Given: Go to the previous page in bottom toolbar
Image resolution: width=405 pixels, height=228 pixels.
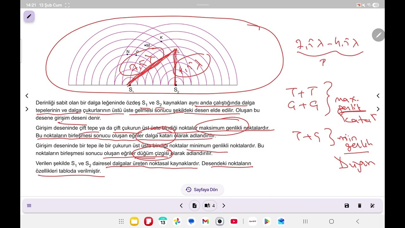Looking at the screenshot, I should pyautogui.click(x=181, y=206).
